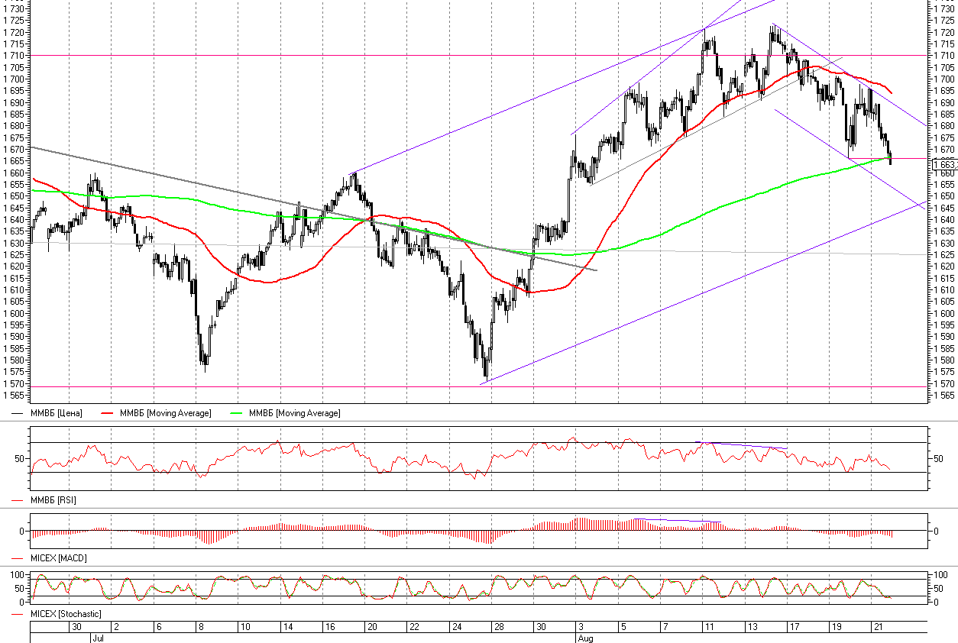
Task: Select the red ММВБ [Moving Average] legend entry
Action: point(165,413)
